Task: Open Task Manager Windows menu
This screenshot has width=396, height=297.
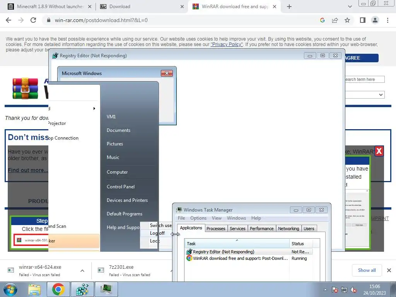Action: pos(236,218)
